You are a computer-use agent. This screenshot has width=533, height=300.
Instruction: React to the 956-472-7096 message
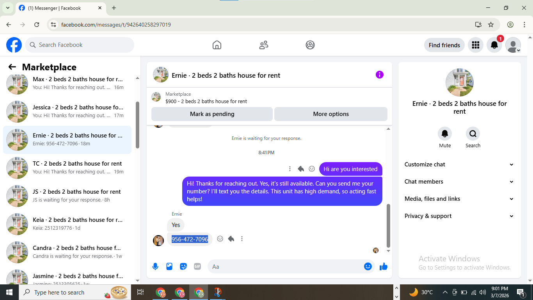tap(220, 239)
